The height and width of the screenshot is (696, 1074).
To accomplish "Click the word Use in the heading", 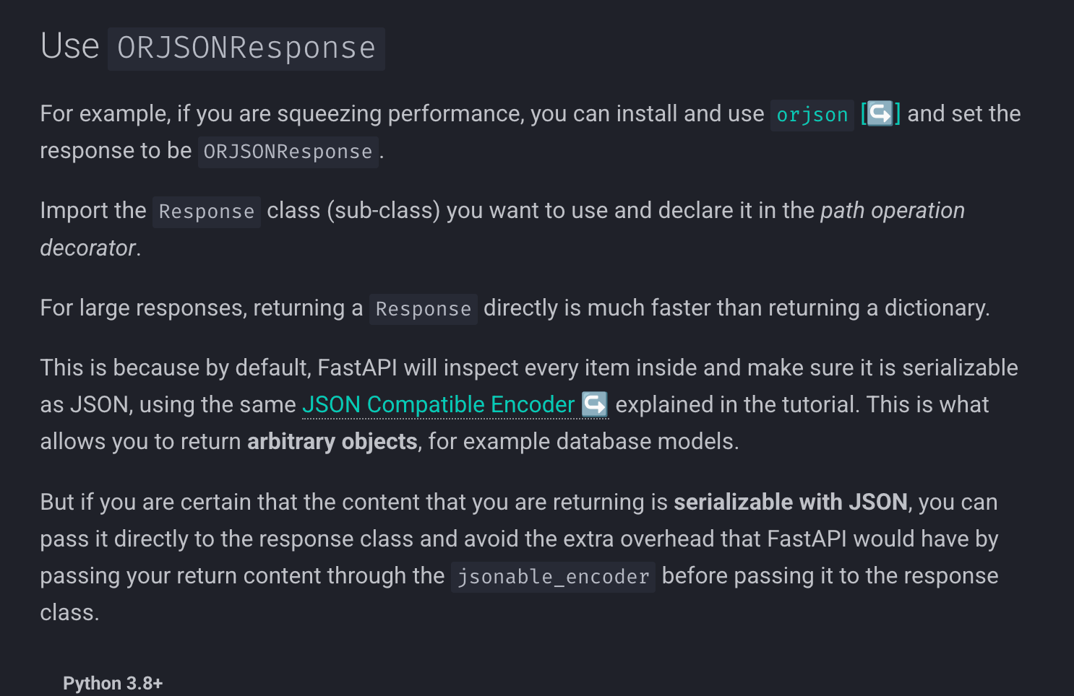I will (69, 46).
